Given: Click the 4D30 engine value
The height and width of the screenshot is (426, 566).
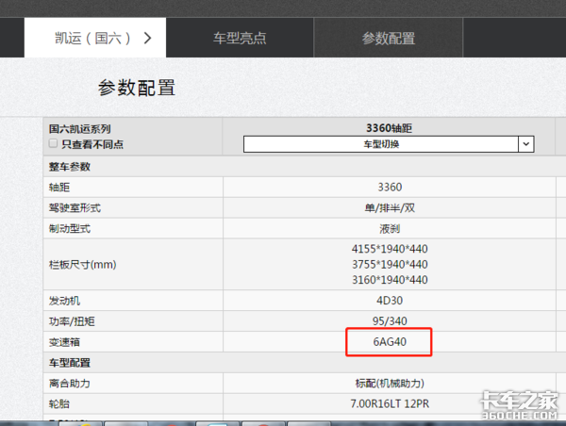Looking at the screenshot, I should (389, 300).
